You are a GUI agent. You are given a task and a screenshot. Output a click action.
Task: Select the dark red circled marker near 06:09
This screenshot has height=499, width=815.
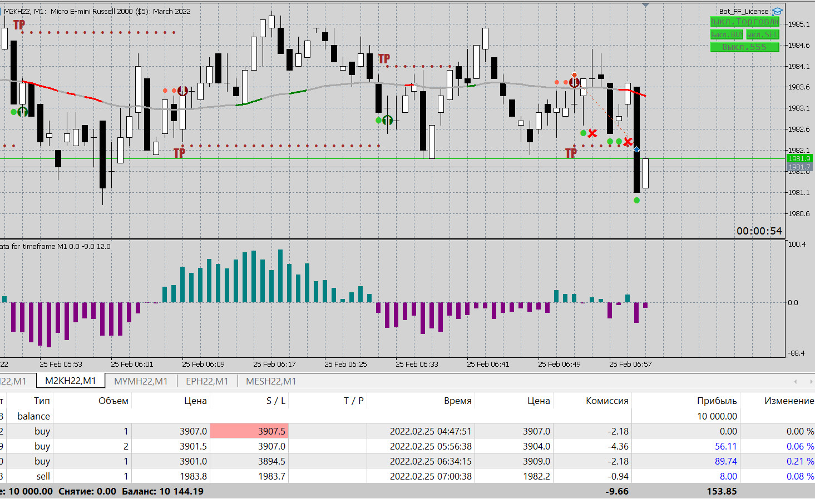tap(182, 91)
